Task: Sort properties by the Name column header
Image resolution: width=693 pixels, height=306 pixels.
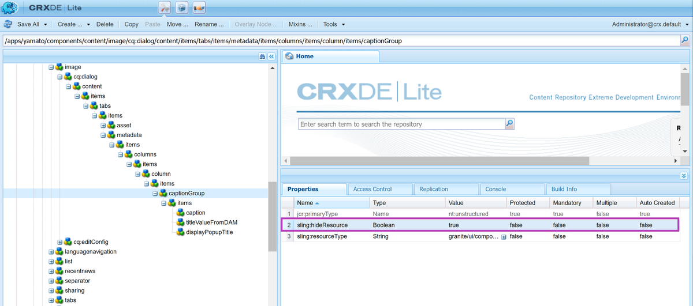Action: point(331,203)
